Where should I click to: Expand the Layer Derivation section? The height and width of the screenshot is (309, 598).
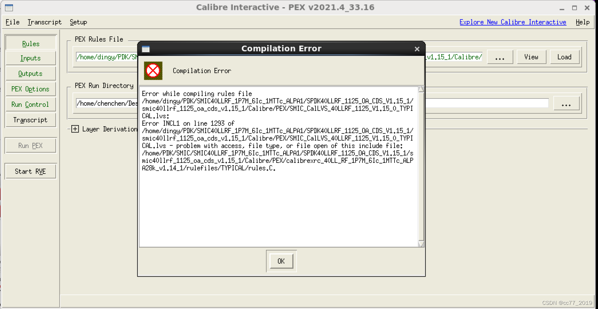(75, 129)
